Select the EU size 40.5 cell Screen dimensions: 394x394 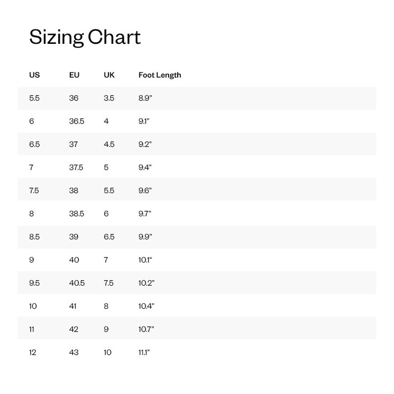pos(77,283)
